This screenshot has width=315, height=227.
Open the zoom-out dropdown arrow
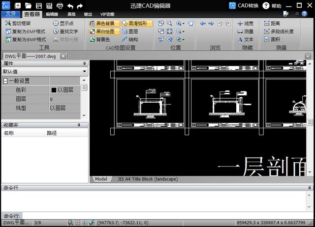pos(184,31)
